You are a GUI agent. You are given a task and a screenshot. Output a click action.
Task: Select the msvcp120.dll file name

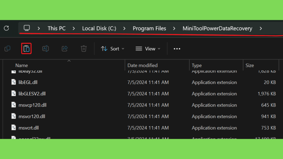(x=33, y=105)
